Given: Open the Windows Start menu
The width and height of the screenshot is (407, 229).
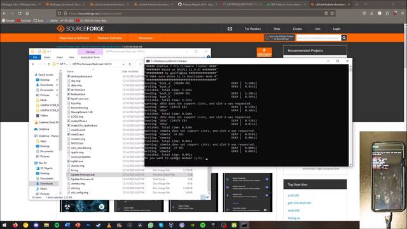Looking at the screenshot, I should tap(4, 225).
